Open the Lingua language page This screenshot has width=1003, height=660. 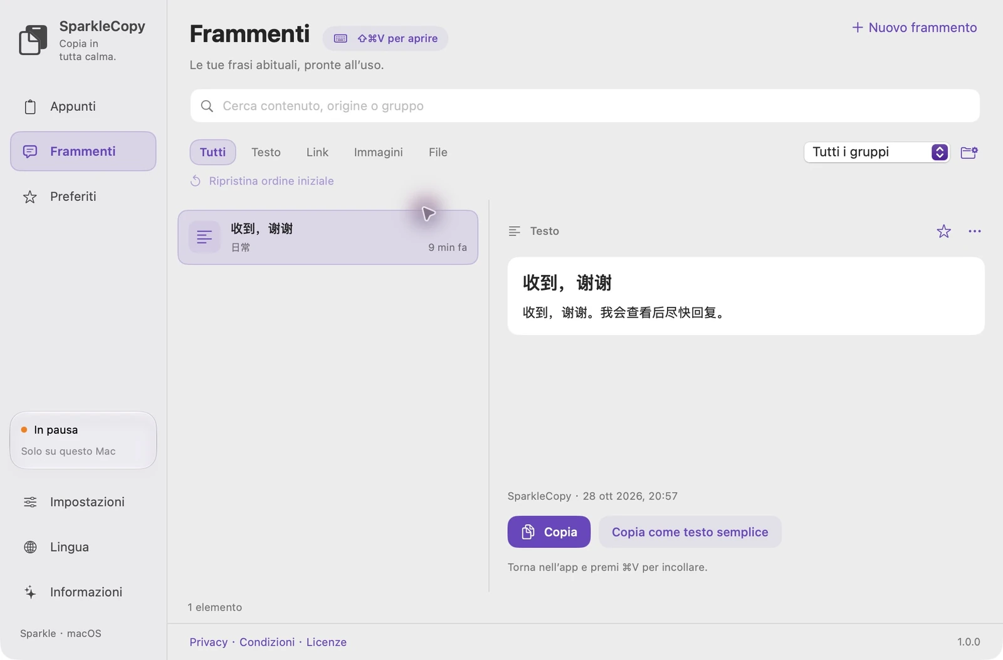click(x=83, y=547)
